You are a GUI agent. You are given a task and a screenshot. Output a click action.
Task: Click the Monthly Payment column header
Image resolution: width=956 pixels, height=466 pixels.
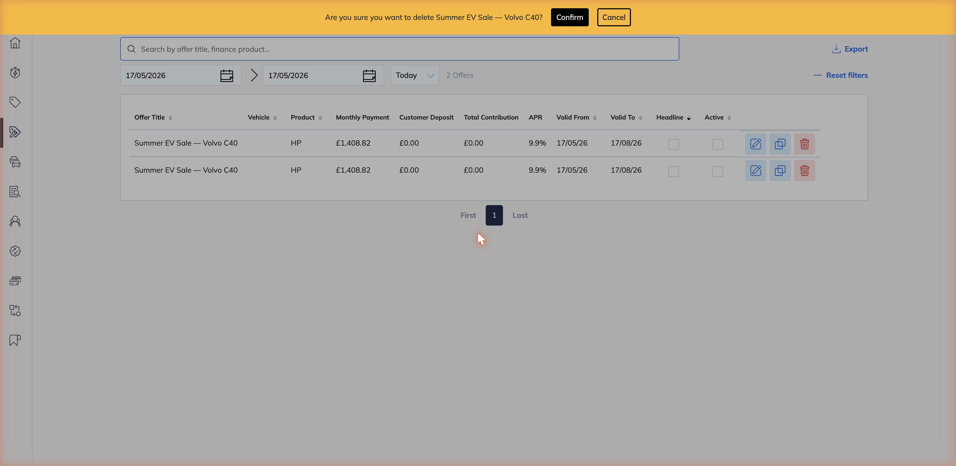[362, 117]
